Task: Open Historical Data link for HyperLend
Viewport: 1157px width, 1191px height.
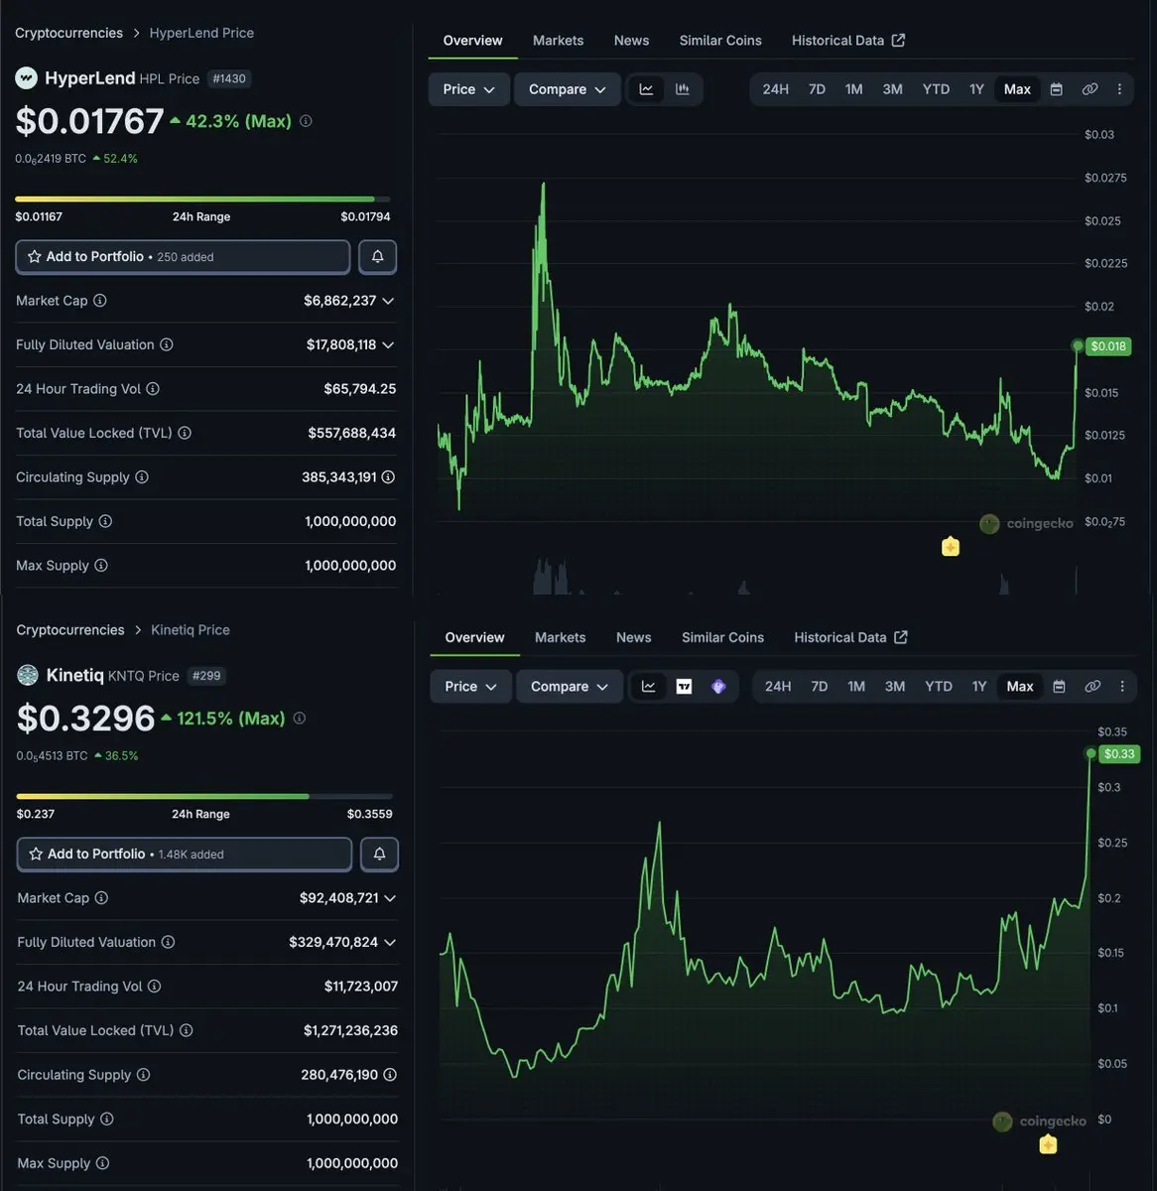Action: click(x=848, y=41)
